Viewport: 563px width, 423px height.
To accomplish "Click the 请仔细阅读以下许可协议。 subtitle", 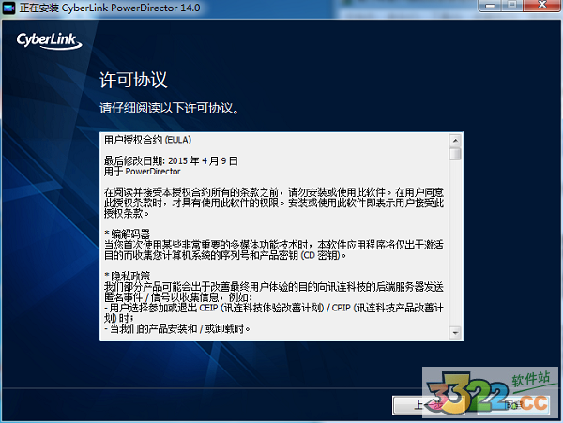I will click(170, 108).
